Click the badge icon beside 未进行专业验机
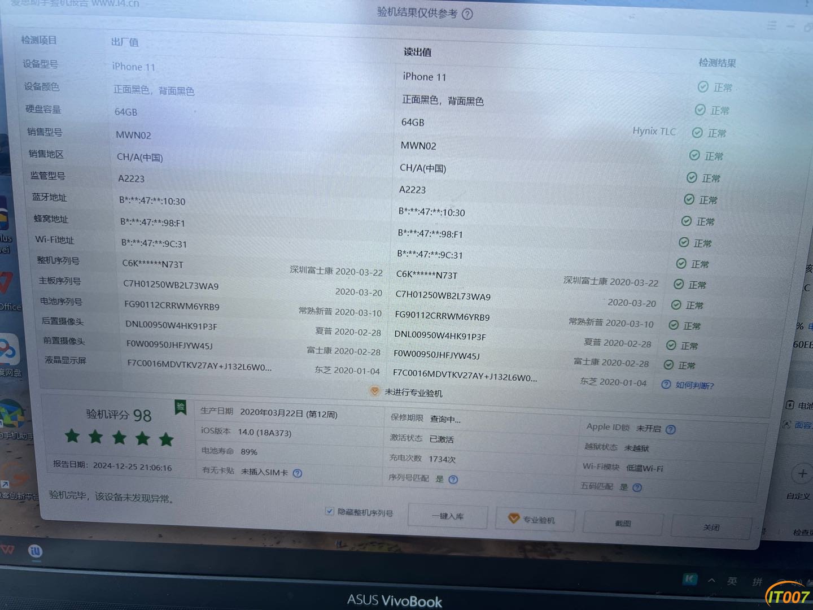 pos(374,391)
